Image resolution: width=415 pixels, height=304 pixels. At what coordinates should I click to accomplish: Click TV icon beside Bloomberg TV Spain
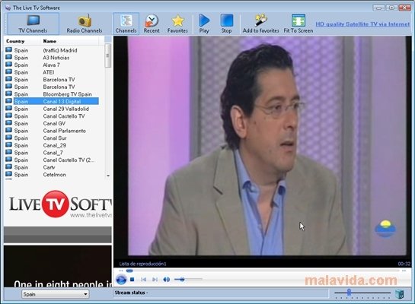point(8,93)
